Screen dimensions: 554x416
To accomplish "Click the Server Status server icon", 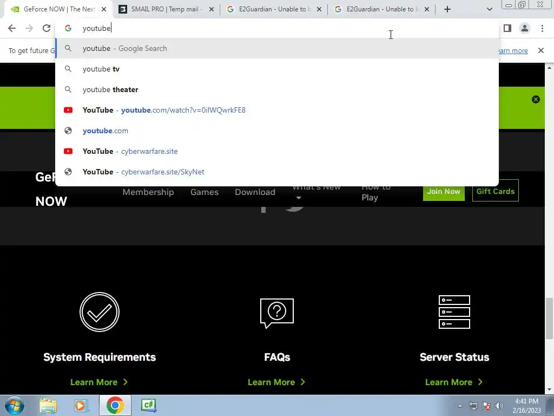I will (x=454, y=312).
